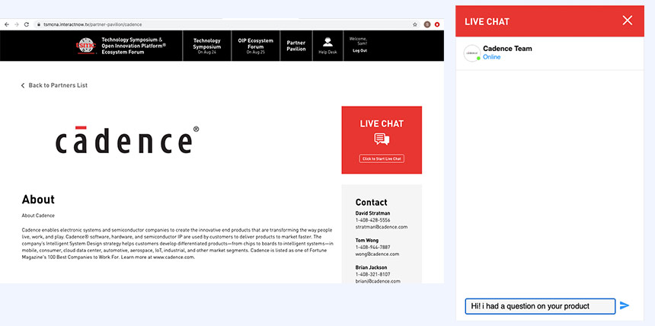
Task: Click the Cadence Team name in chat
Action: pyautogui.click(x=507, y=49)
